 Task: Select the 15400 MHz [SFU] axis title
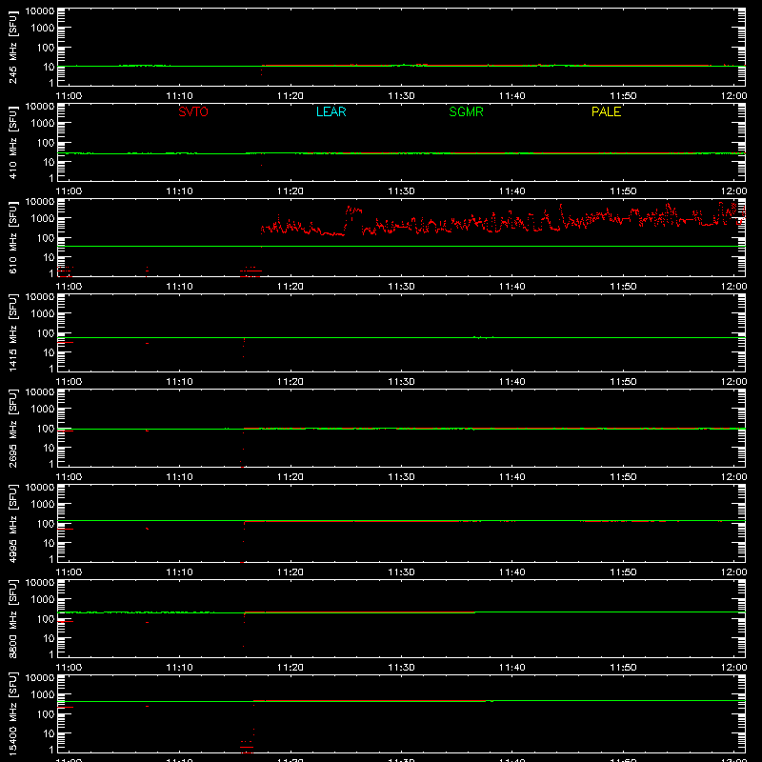point(13,713)
